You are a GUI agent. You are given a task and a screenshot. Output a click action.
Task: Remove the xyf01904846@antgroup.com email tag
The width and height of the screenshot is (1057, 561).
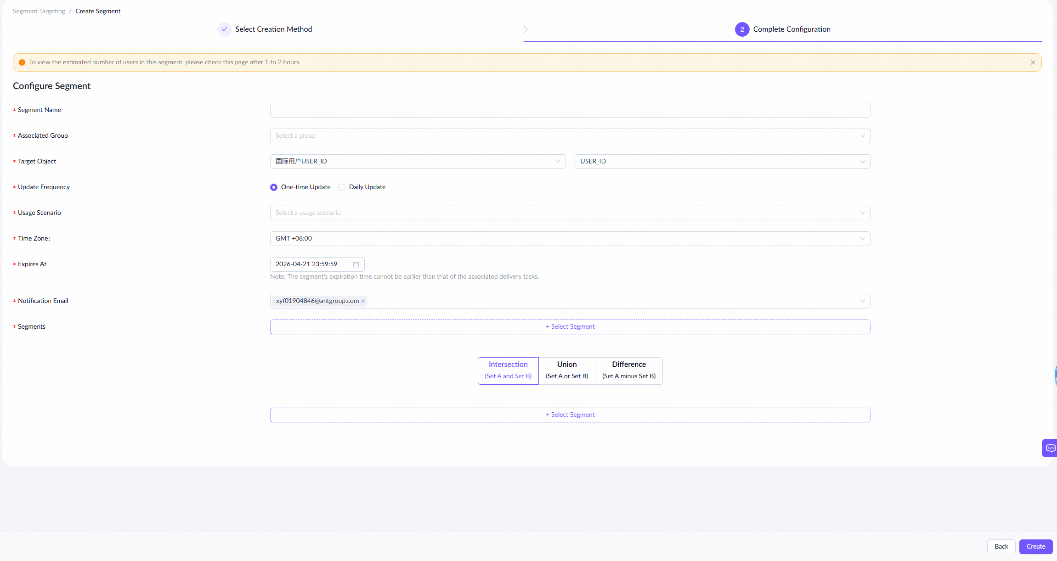click(x=363, y=301)
